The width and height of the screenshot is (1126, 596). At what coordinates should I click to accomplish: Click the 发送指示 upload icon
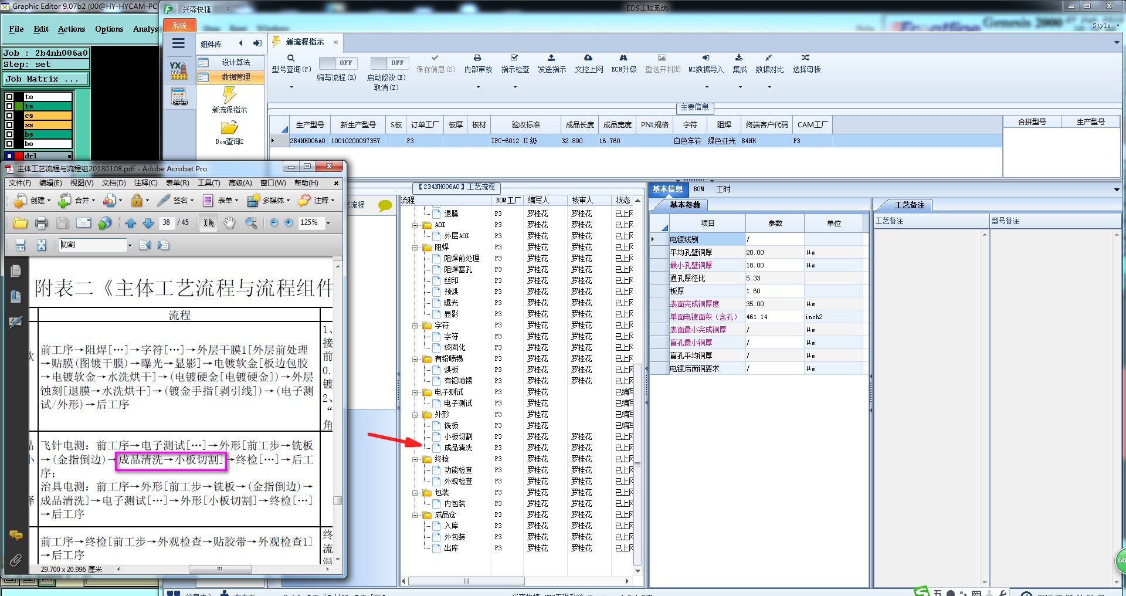(551, 58)
